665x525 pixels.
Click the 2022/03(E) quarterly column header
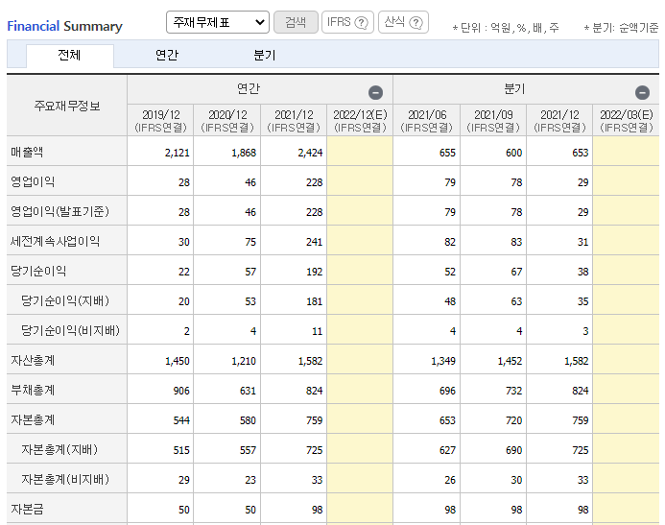point(627,120)
